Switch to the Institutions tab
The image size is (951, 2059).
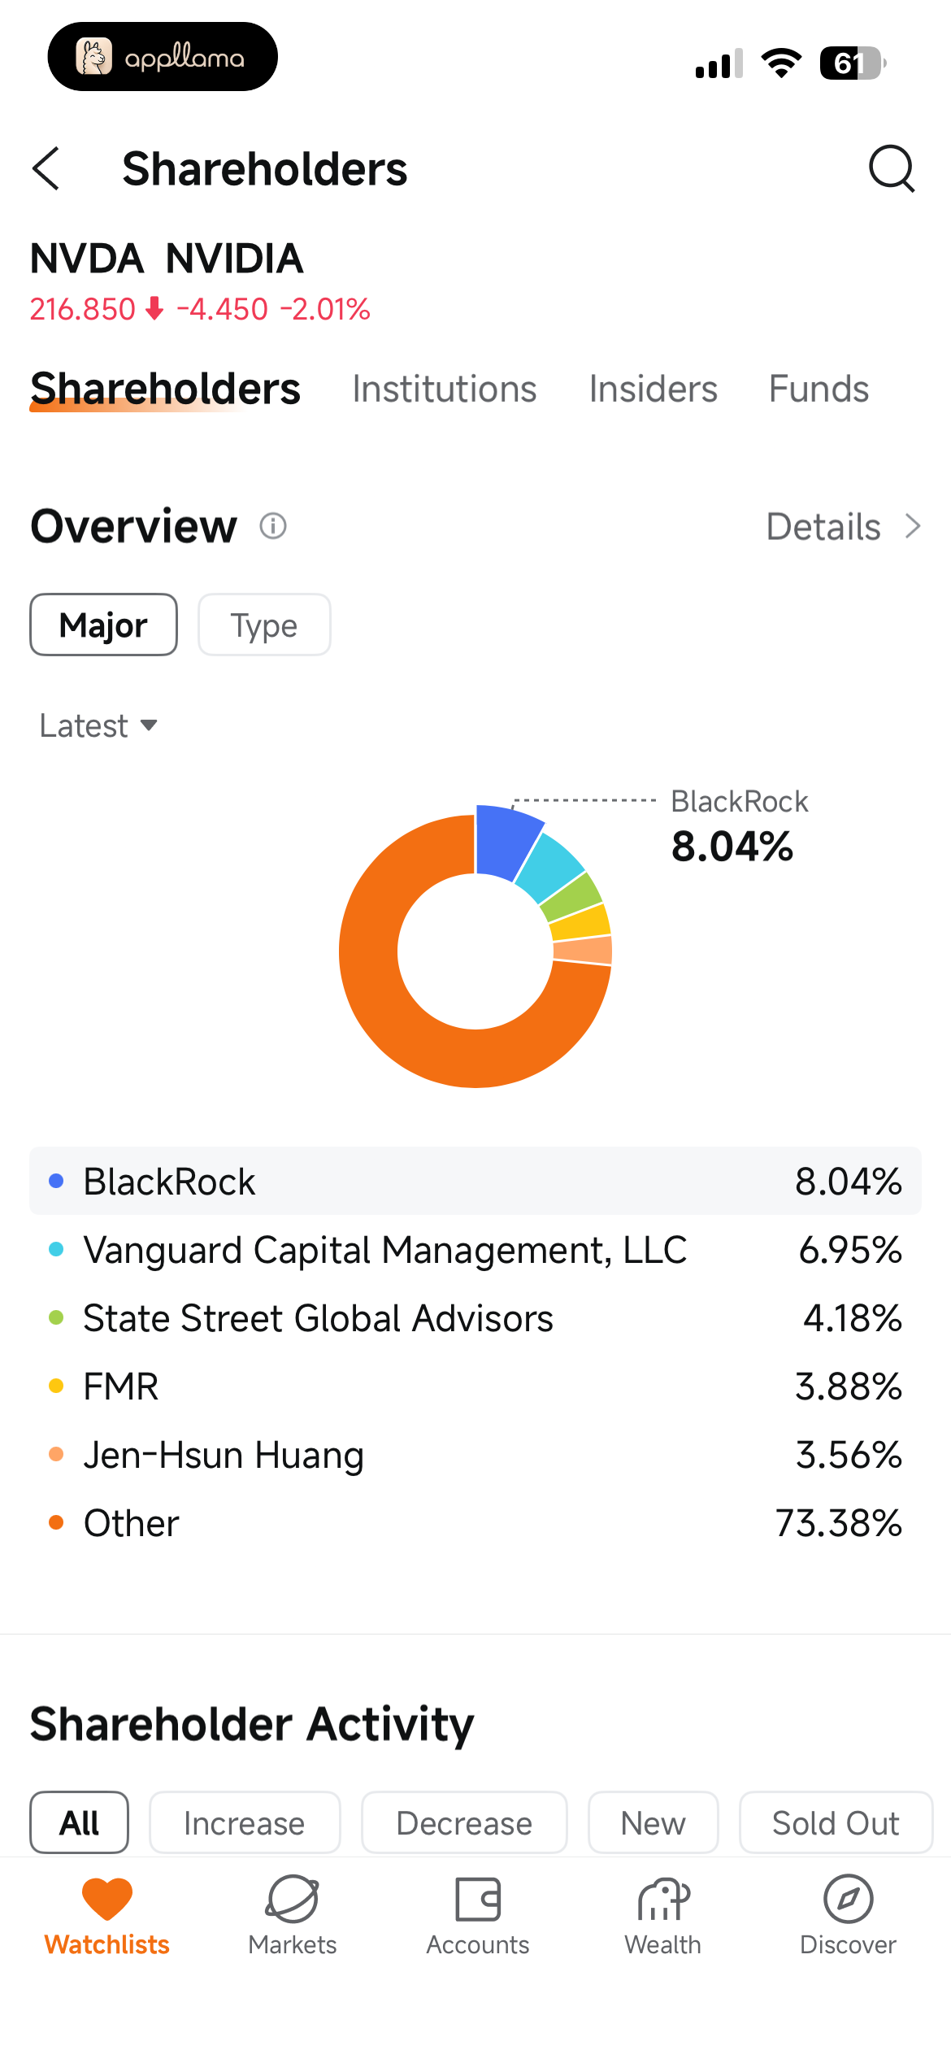pyautogui.click(x=445, y=389)
